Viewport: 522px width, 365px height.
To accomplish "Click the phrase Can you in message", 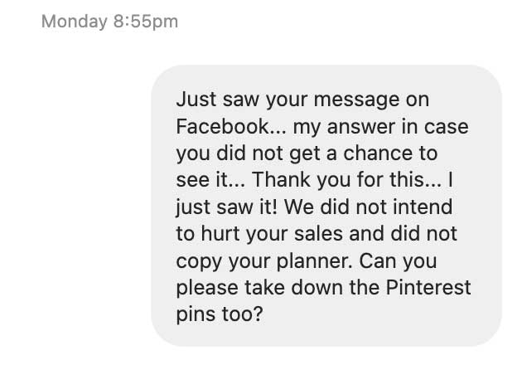I will pyautogui.click(x=398, y=261).
